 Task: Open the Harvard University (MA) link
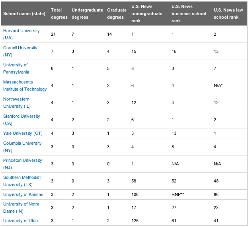tap(21, 34)
